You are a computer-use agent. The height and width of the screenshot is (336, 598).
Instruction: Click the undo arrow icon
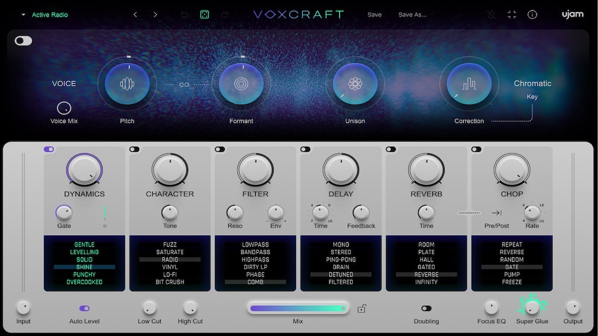coord(184,14)
